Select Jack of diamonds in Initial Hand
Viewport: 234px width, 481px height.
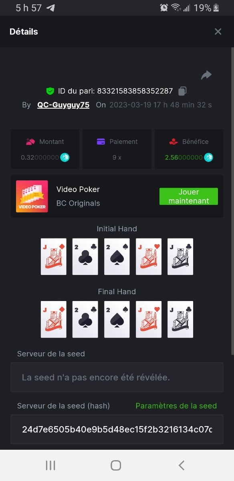54,257
